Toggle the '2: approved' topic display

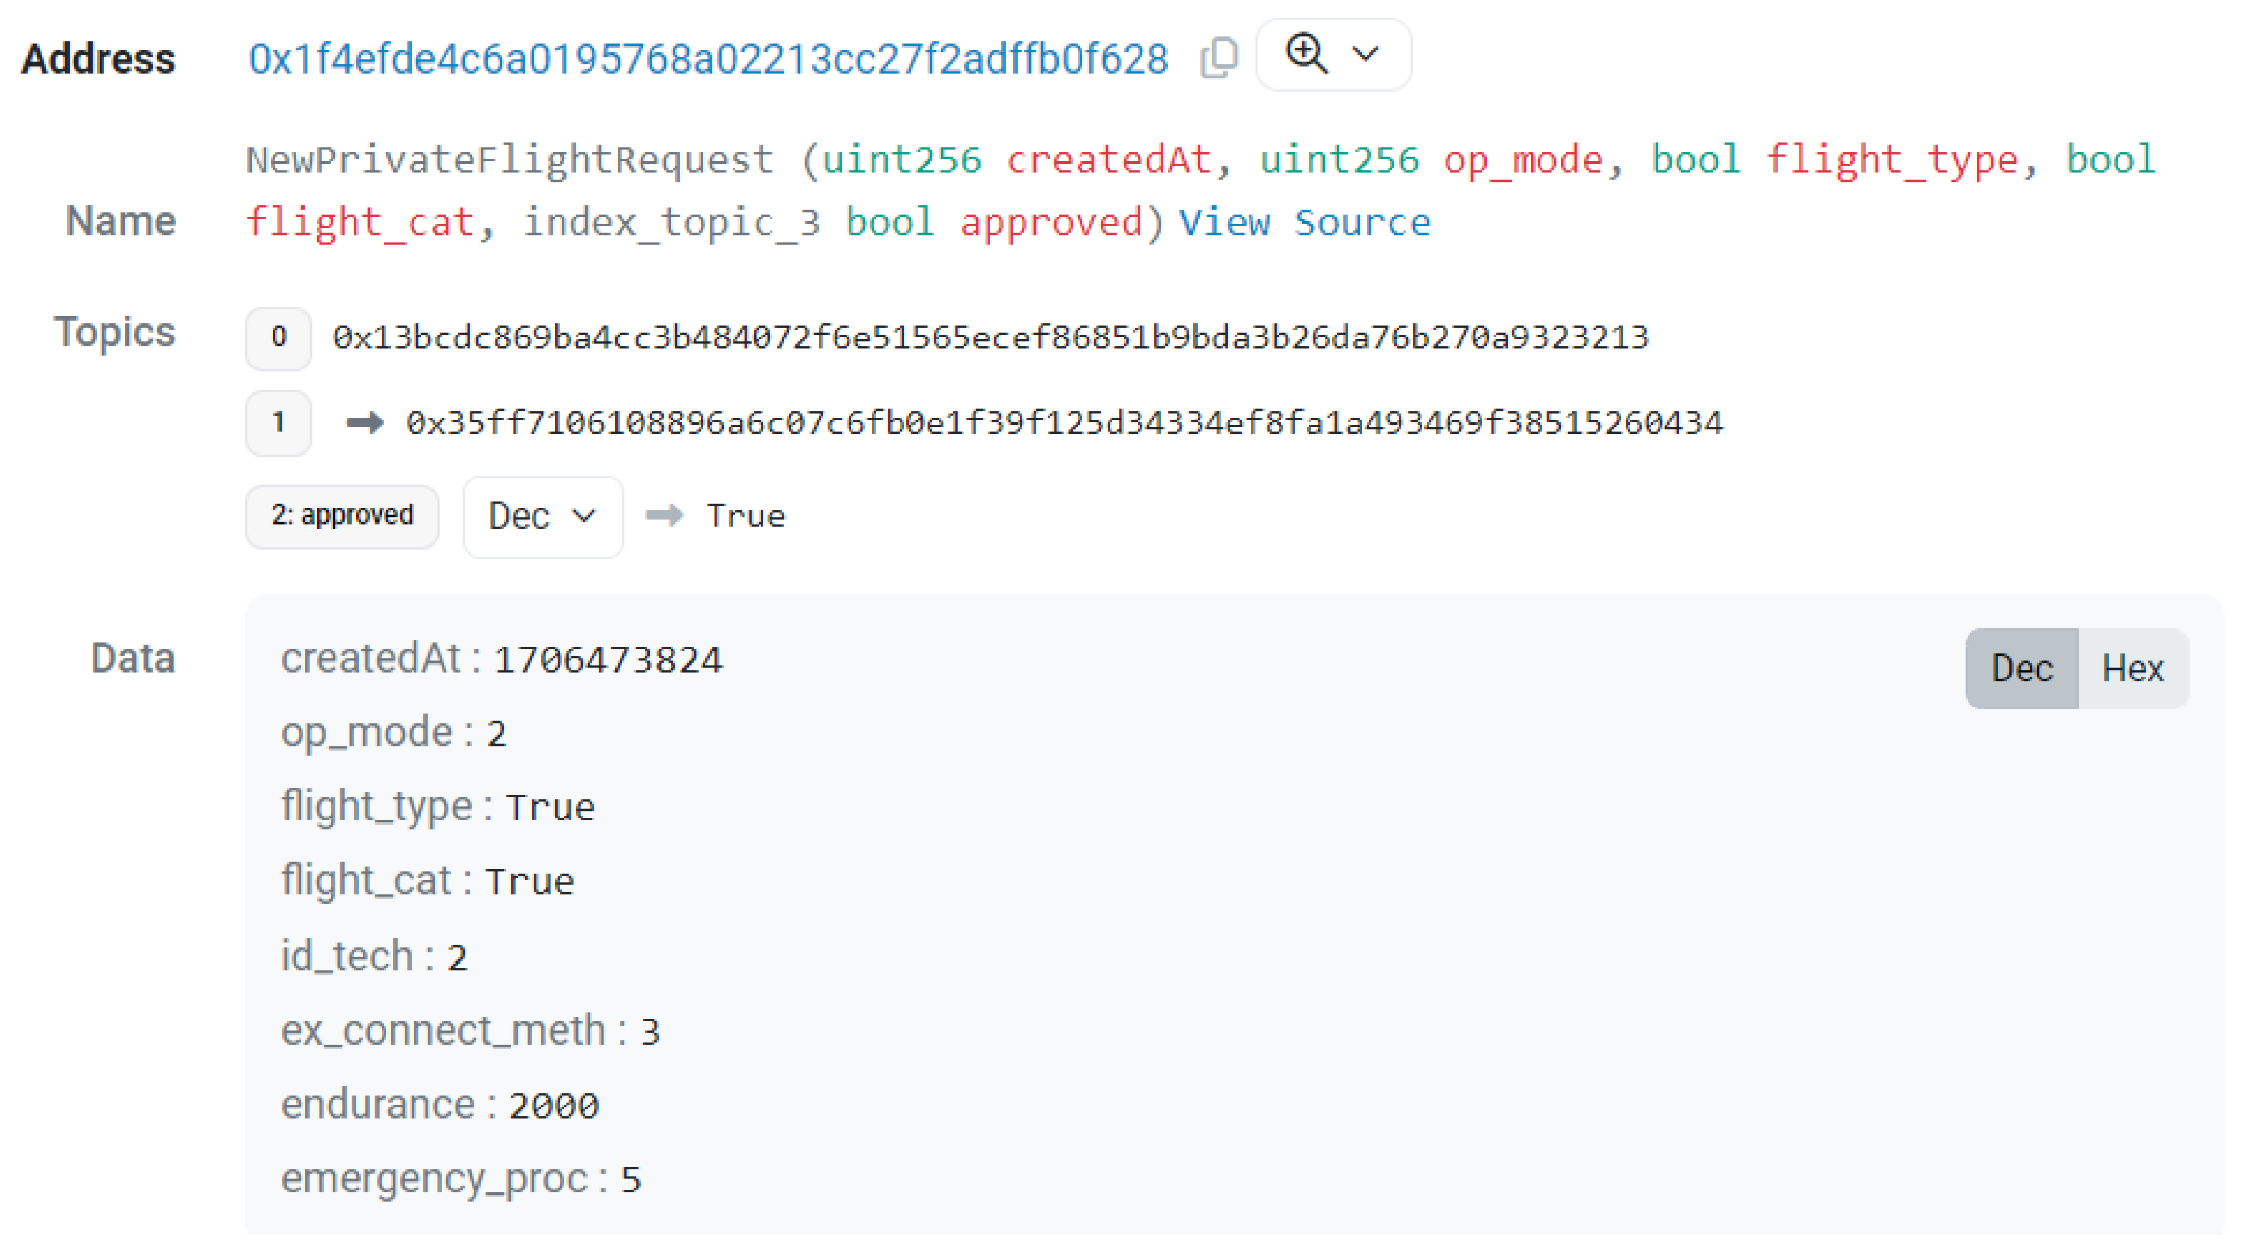point(342,514)
